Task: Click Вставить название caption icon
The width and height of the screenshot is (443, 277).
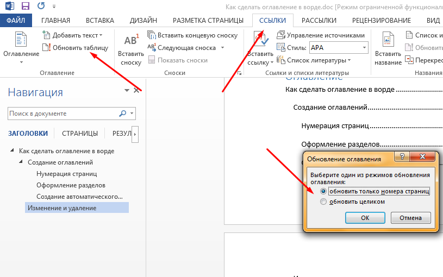Action: coord(388,48)
